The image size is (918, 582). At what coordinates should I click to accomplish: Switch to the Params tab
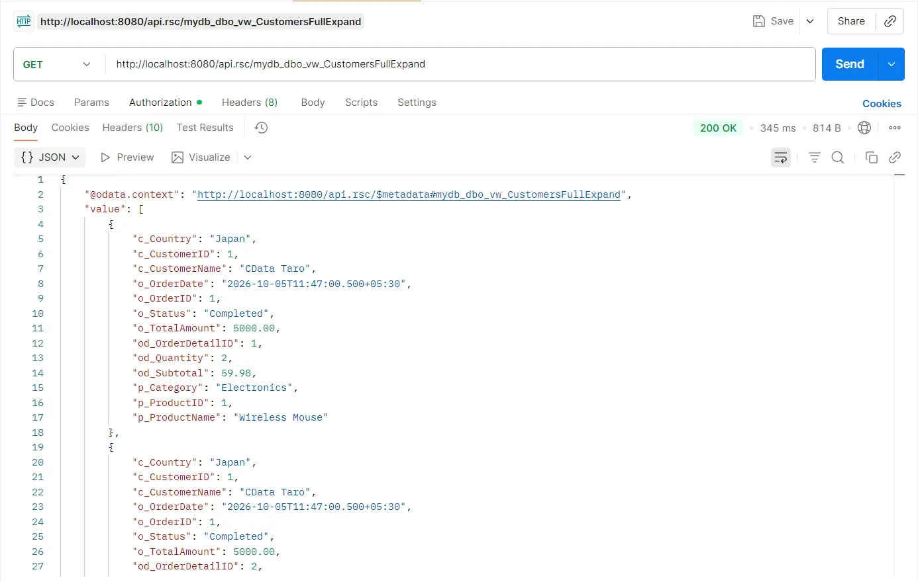pos(91,103)
